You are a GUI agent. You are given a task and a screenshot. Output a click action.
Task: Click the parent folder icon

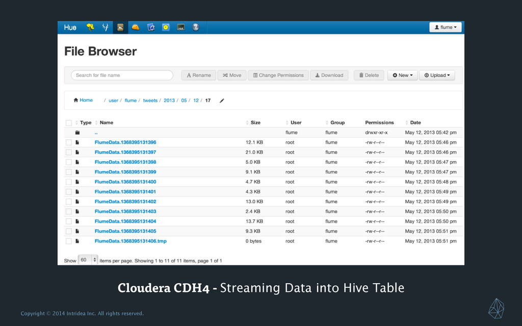[77, 132]
